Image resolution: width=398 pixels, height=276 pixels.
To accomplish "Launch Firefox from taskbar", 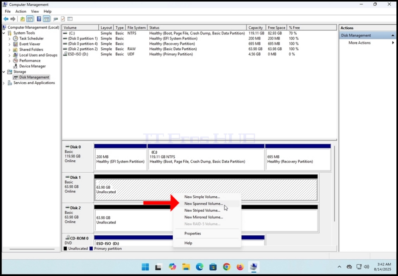I will point(240,267).
